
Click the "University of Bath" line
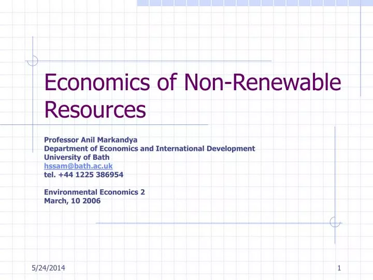pos(77,158)
